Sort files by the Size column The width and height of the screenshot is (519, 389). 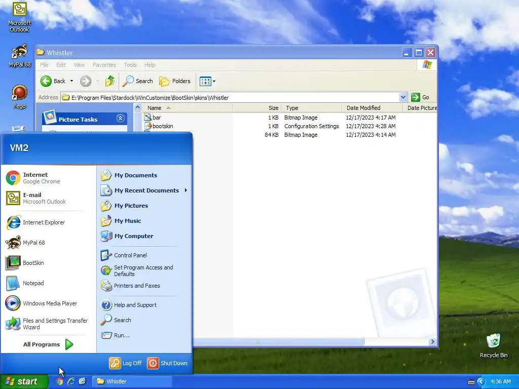[257, 108]
